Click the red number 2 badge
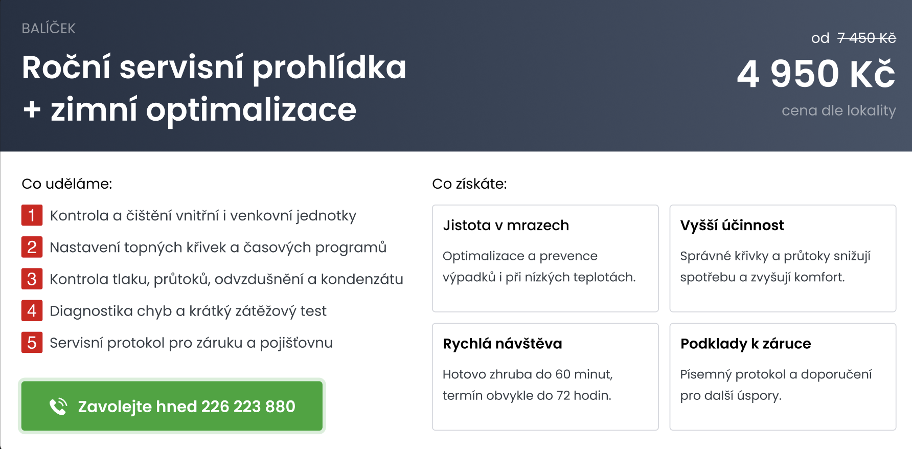The image size is (912, 449). (x=32, y=247)
